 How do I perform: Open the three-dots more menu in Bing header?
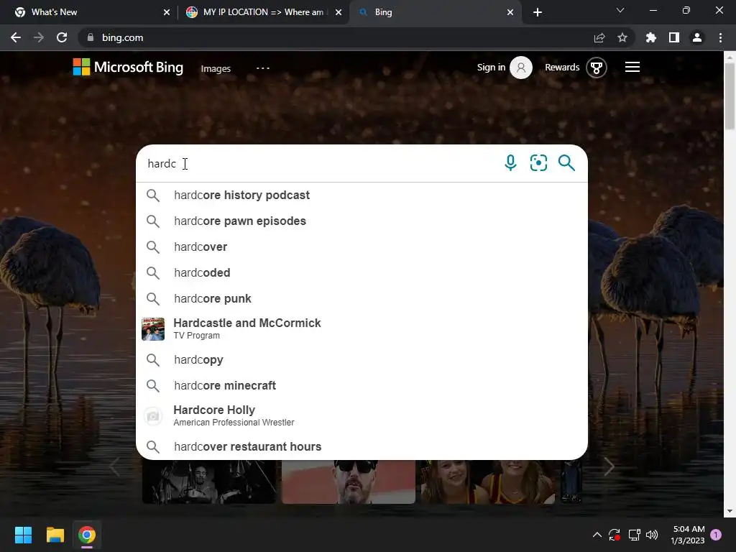tap(263, 68)
